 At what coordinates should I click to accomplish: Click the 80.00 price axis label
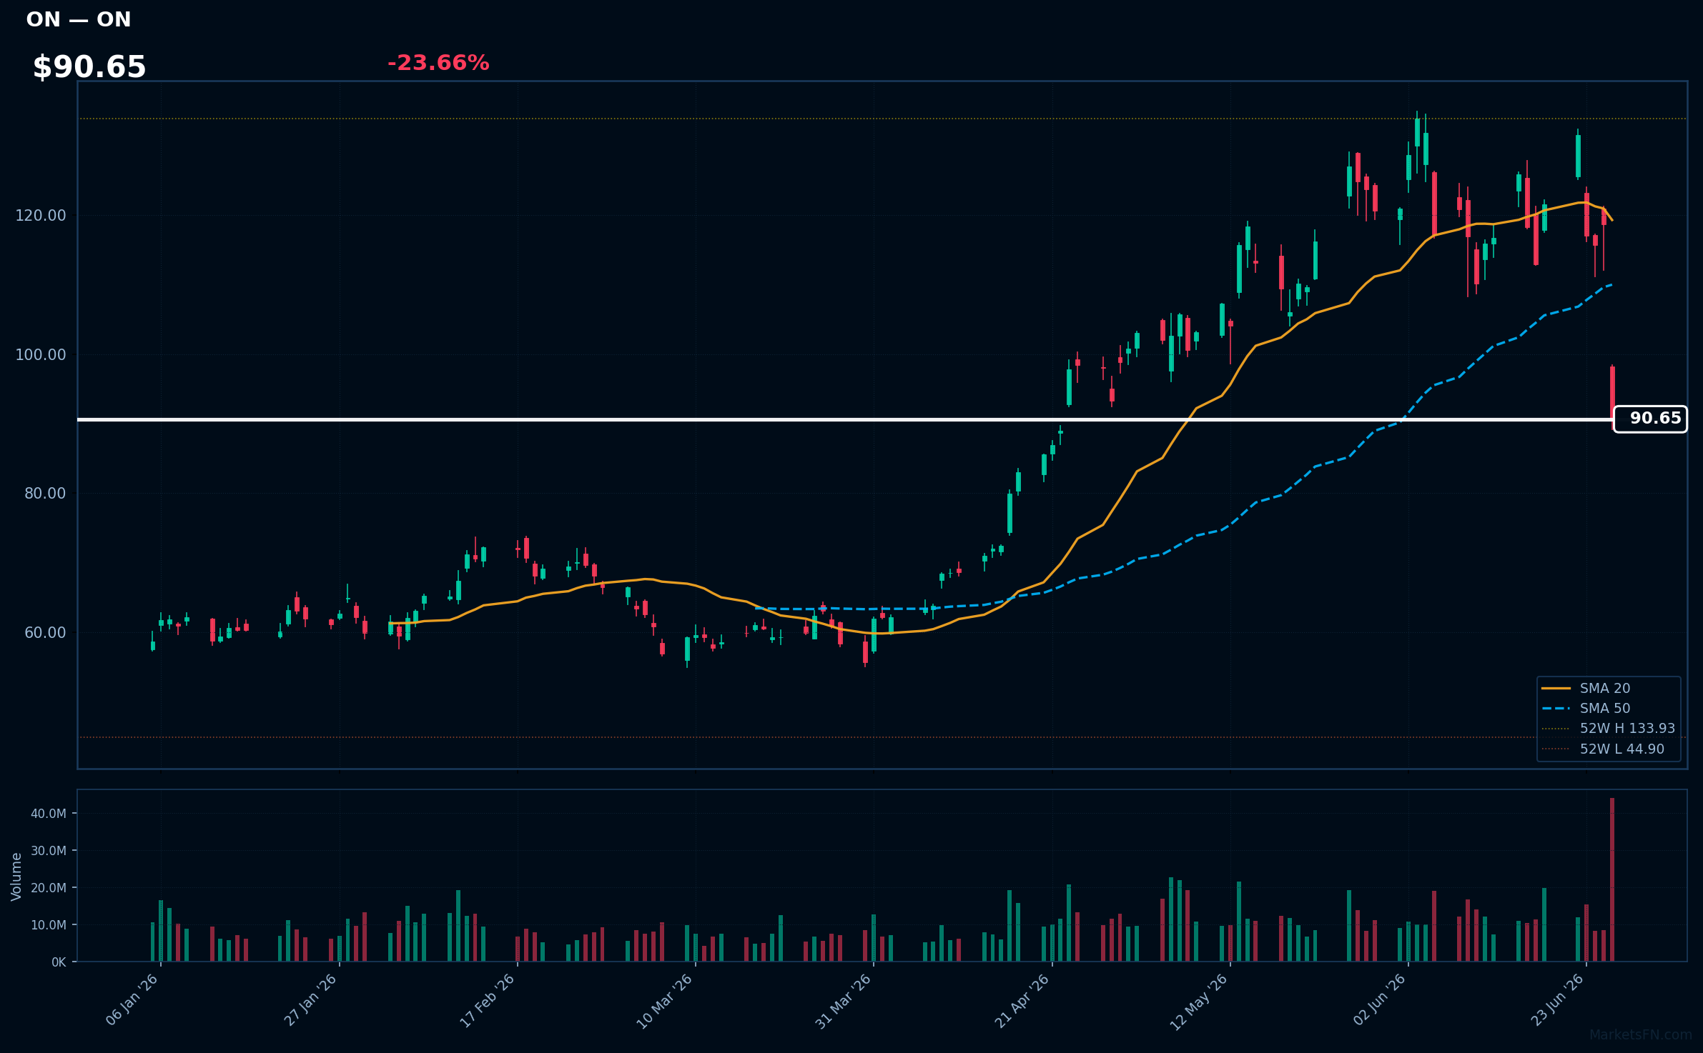tap(44, 494)
